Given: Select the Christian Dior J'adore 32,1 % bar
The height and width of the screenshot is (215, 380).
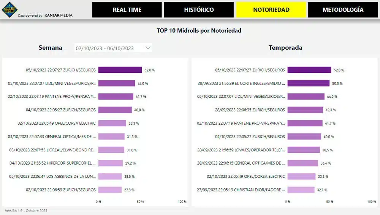Looking at the screenshot, I should point(301,190).
